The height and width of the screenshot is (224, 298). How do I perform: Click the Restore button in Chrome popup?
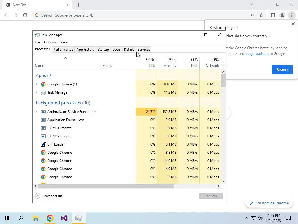pyautogui.click(x=282, y=70)
